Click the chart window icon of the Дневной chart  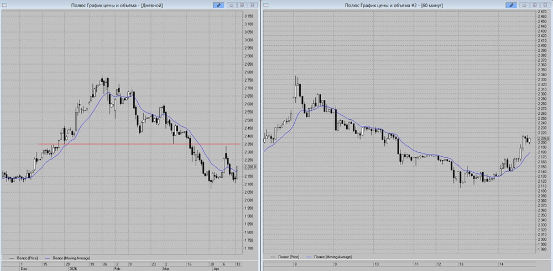click(x=4, y=6)
